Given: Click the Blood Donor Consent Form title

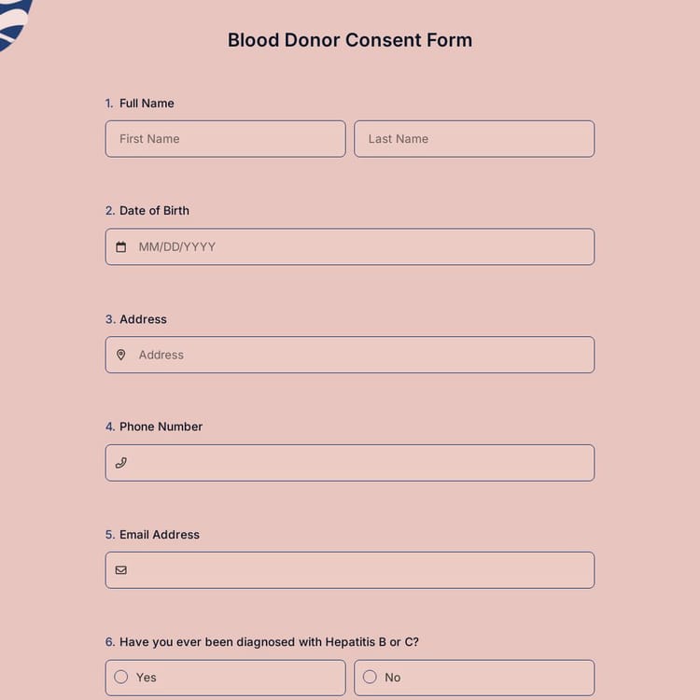Looking at the screenshot, I should tap(350, 40).
